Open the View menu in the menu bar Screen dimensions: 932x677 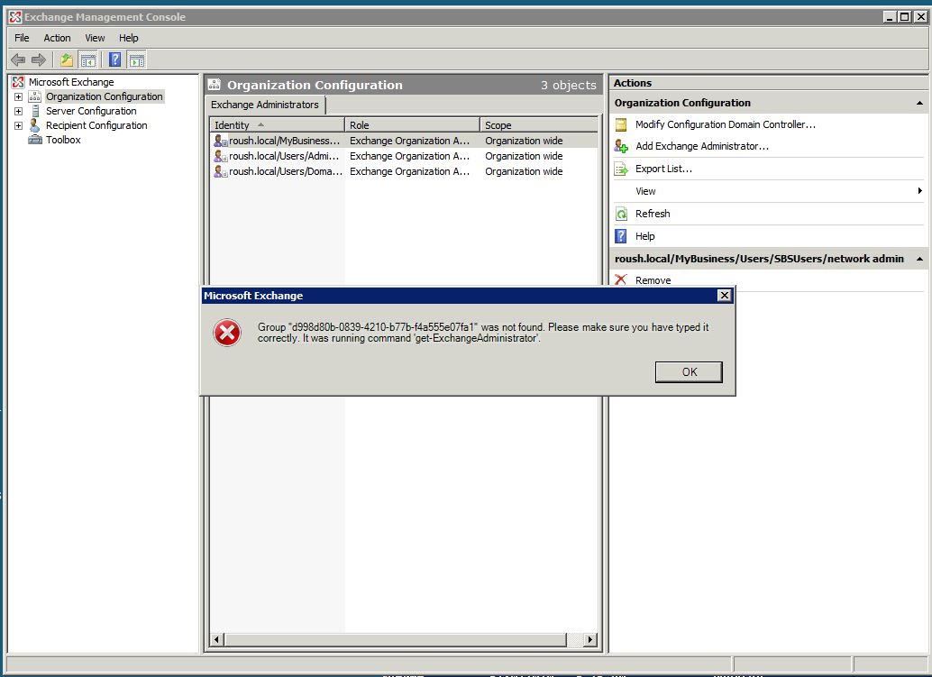(x=95, y=38)
